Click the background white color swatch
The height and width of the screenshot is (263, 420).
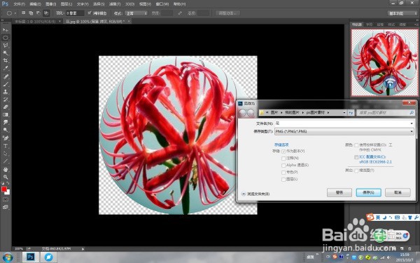(x=8, y=192)
